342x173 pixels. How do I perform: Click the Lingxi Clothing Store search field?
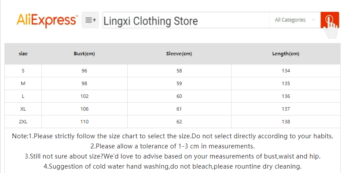[186, 20]
